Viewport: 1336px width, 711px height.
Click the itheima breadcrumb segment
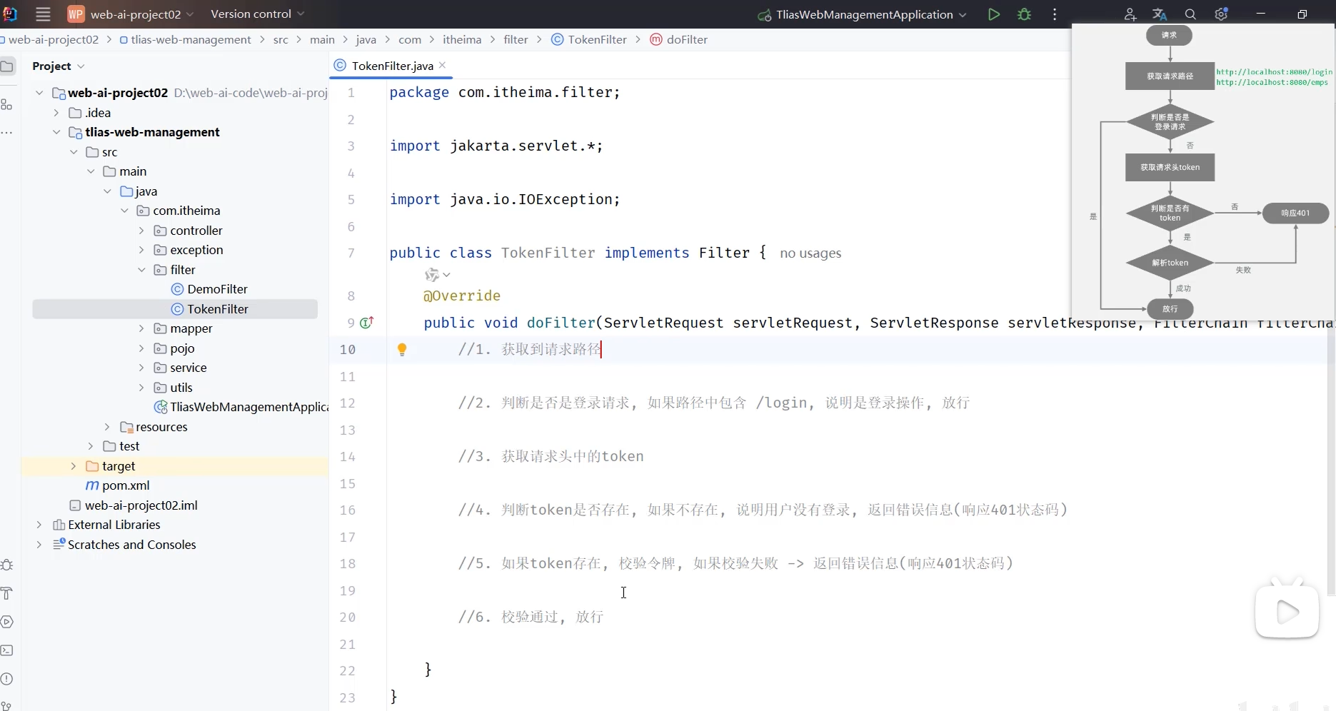462,40
